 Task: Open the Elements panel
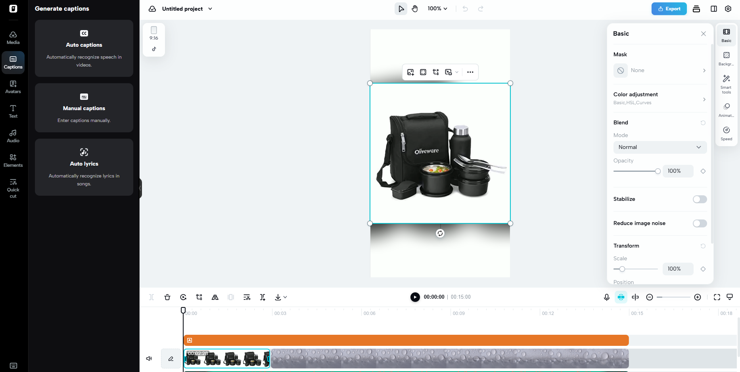click(13, 160)
